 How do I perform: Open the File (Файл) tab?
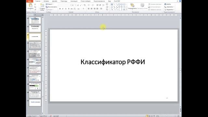pos(30,1)
